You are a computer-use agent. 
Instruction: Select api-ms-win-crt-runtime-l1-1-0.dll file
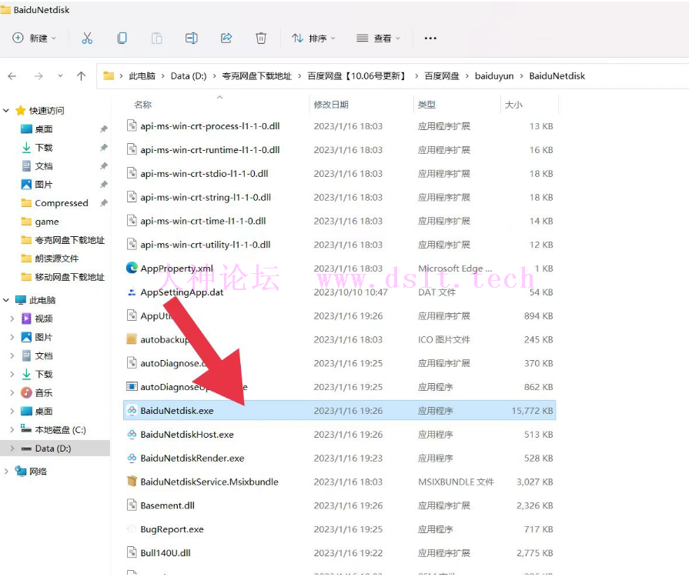coord(339,150)
